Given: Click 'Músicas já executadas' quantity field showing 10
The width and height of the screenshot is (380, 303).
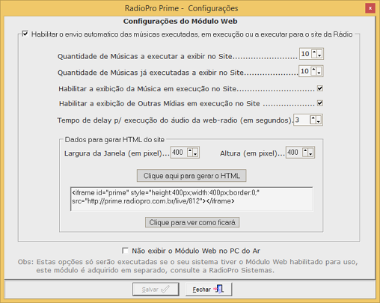Looking at the screenshot, I should [305, 71].
